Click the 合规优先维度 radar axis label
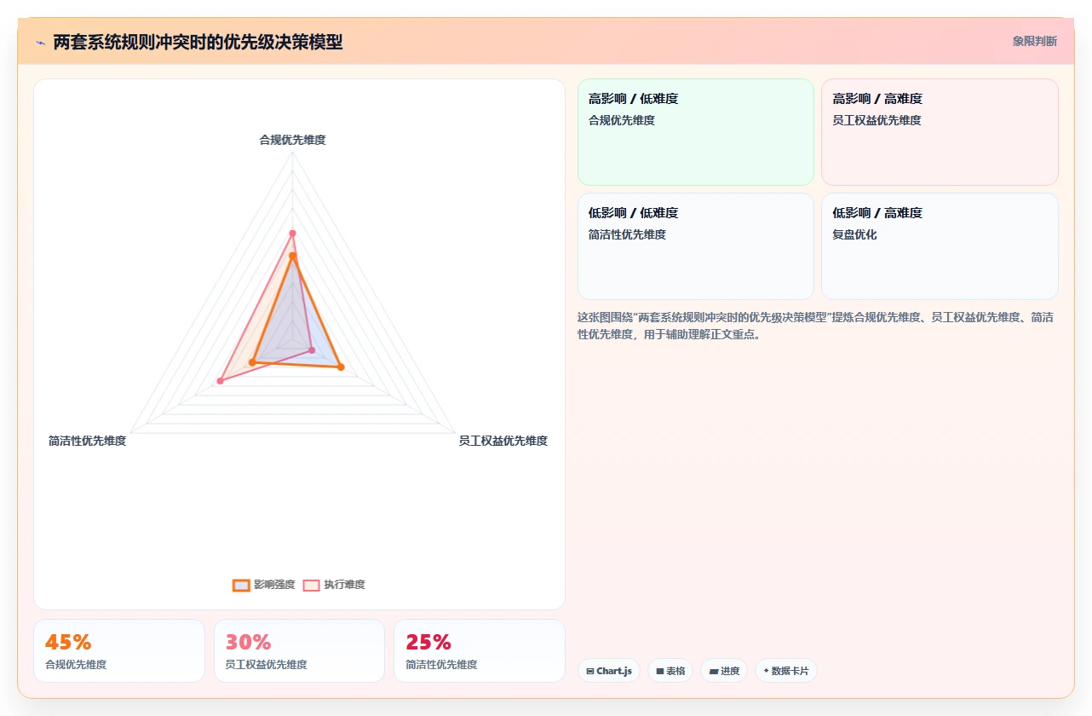 [292, 140]
